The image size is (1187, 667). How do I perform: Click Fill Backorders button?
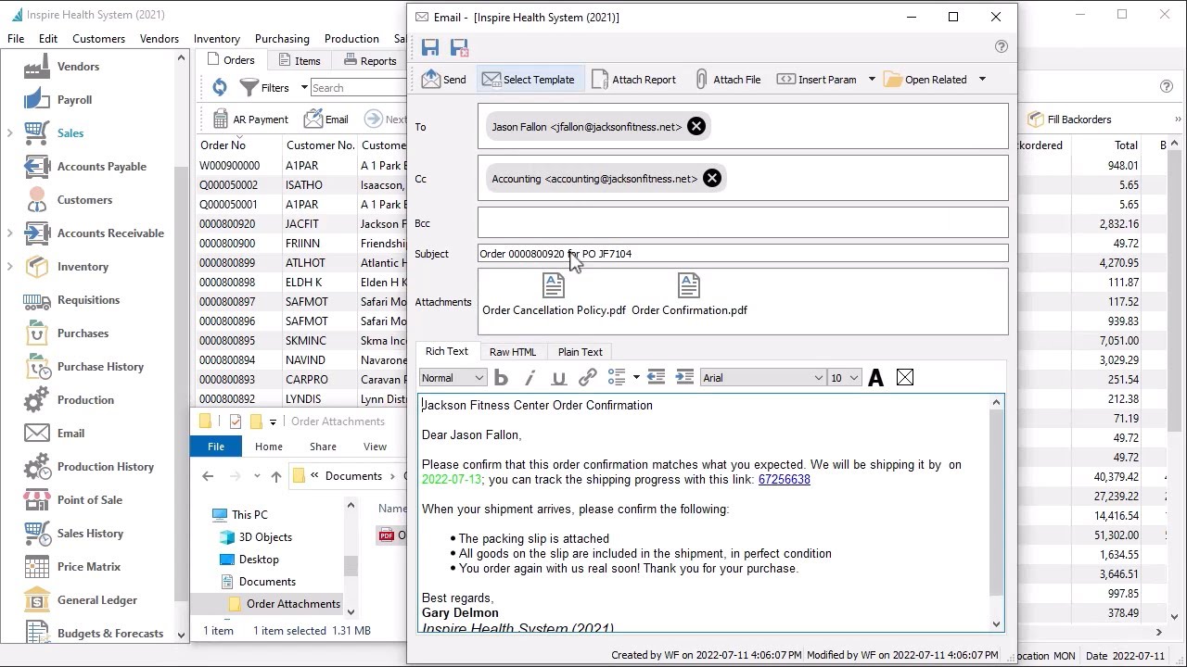1068,120
